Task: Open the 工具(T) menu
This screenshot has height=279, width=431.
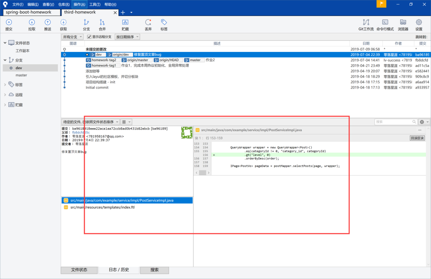Action: pos(95,4)
